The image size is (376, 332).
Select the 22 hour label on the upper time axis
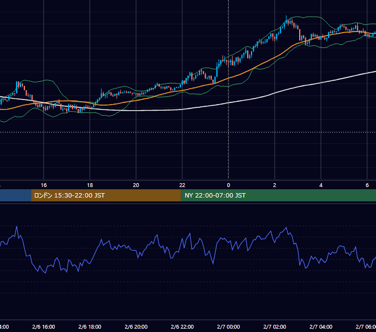pyautogui.click(x=182, y=185)
